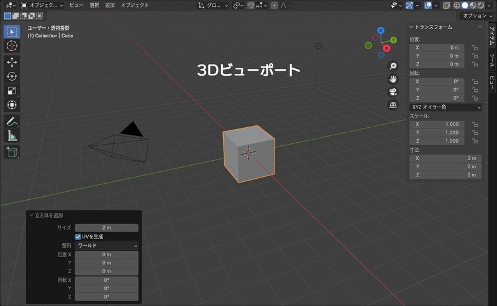This screenshot has width=497, height=306.
Task: Open the オプション dropdown
Action: click(x=477, y=16)
